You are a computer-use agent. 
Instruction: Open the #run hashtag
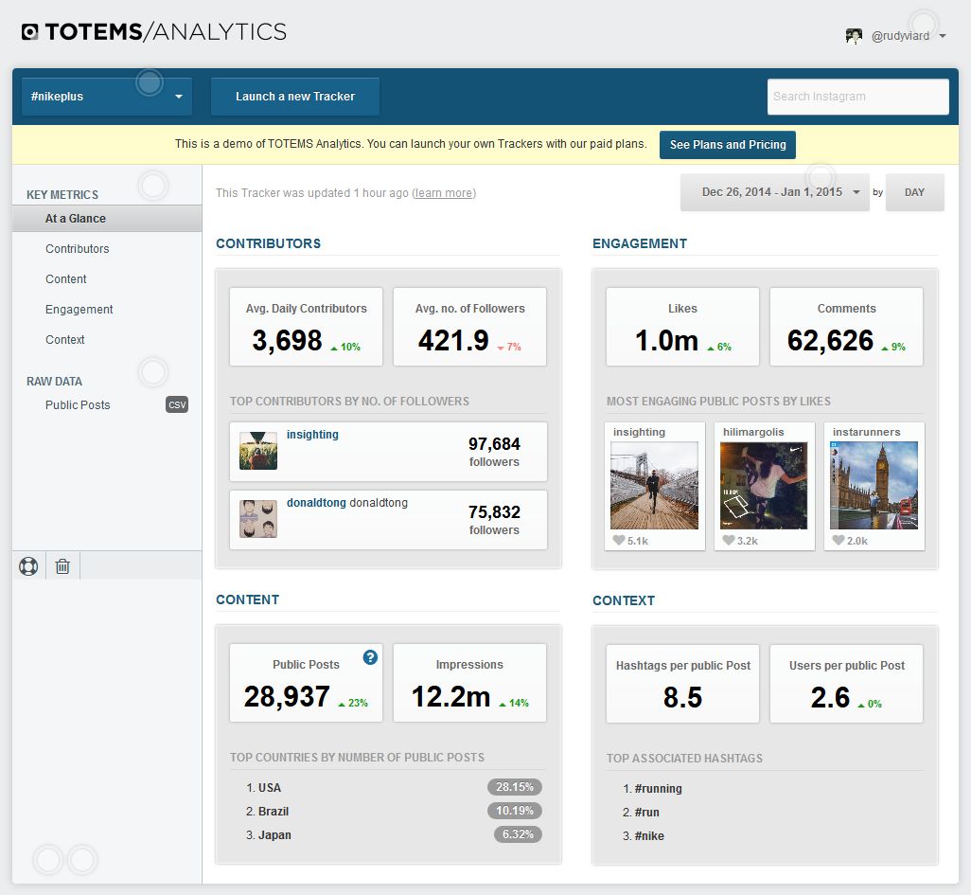tap(646, 812)
